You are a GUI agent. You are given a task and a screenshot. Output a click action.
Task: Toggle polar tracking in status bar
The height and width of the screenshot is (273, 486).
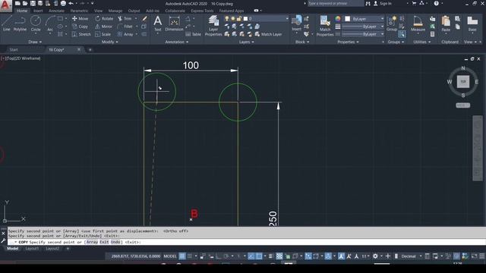click(226, 256)
